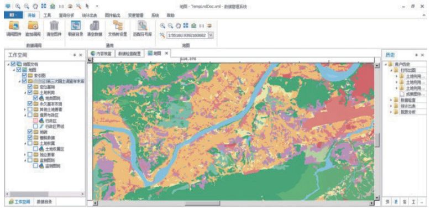Click the map horizontal scrollbar thumb
Screen dimensions: 430x209
pos(202,203)
